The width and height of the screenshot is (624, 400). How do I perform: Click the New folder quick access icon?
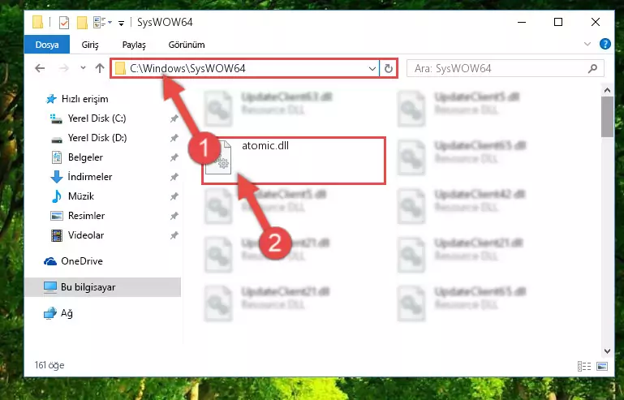82,22
